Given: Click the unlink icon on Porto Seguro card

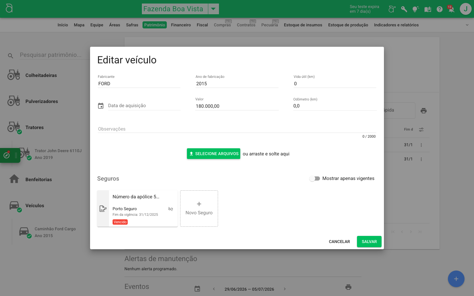Looking at the screenshot, I should pyautogui.click(x=171, y=209).
